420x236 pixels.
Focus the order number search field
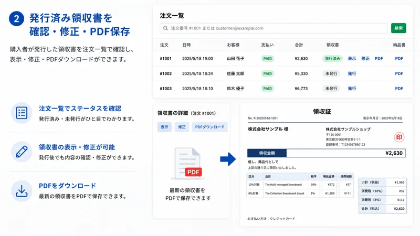pyautogui.click(x=274, y=28)
